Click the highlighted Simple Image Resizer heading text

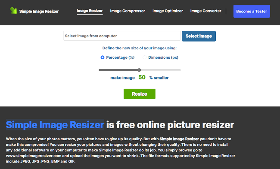(55, 125)
